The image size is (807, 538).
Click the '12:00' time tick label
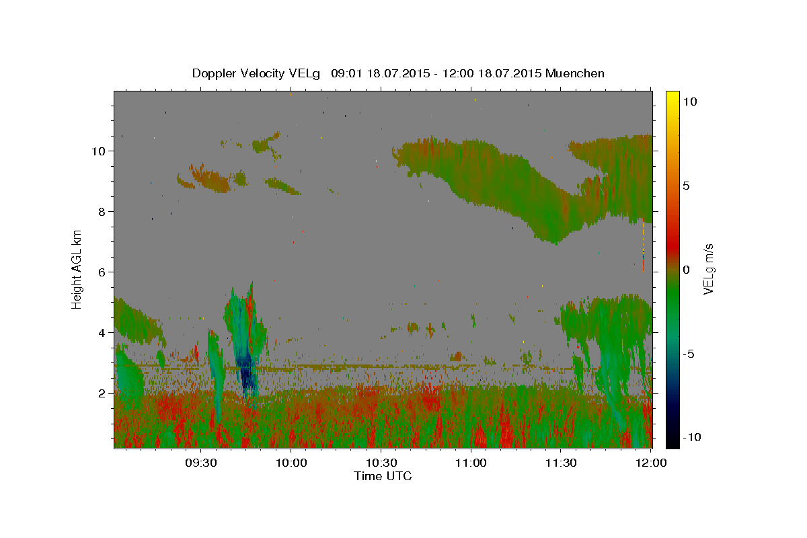pyautogui.click(x=651, y=463)
